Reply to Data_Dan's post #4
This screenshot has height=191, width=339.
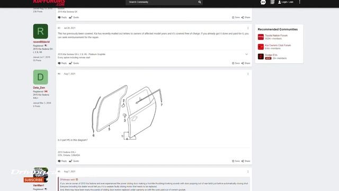63,161
